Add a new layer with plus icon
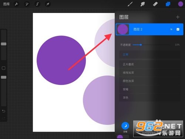 pos(178,17)
